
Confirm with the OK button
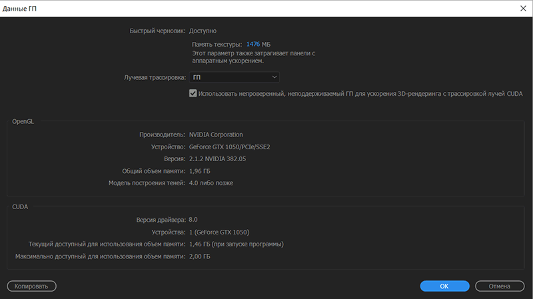(x=444, y=286)
